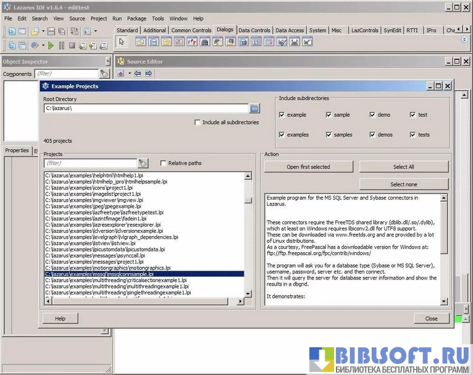Open the Package menu
Viewport: 473px width, 375px height.
(x=136, y=19)
